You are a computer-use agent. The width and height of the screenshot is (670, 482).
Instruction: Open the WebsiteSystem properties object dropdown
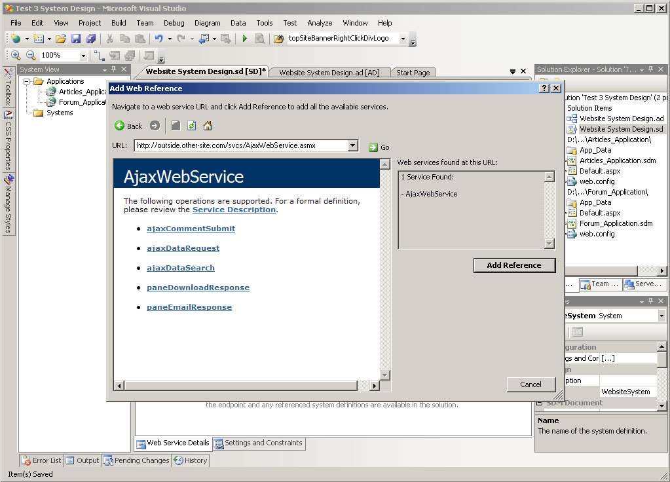[x=661, y=316]
